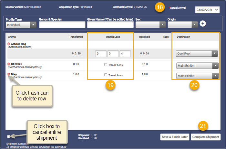The image size is (226, 149).
Task: Click Achilles tang transferred value 0.0.30
Action: [76, 53]
